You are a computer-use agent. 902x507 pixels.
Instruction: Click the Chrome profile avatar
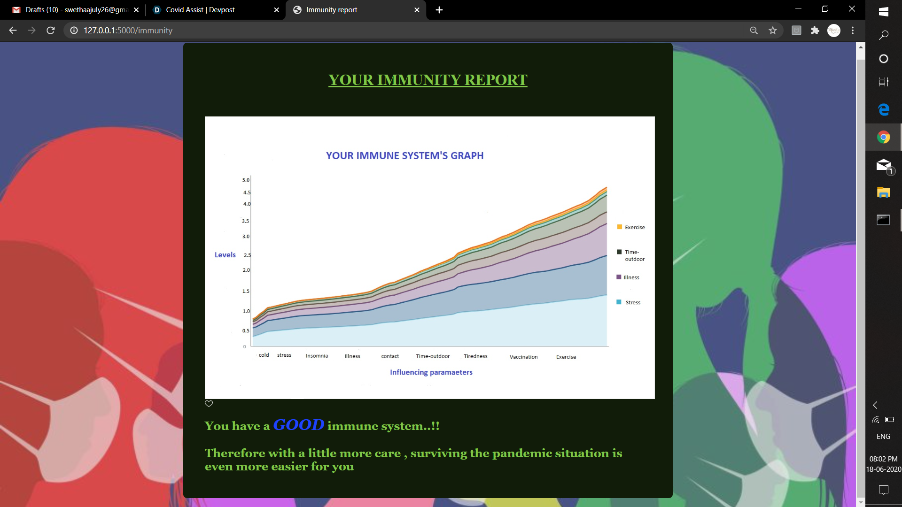pyautogui.click(x=834, y=31)
